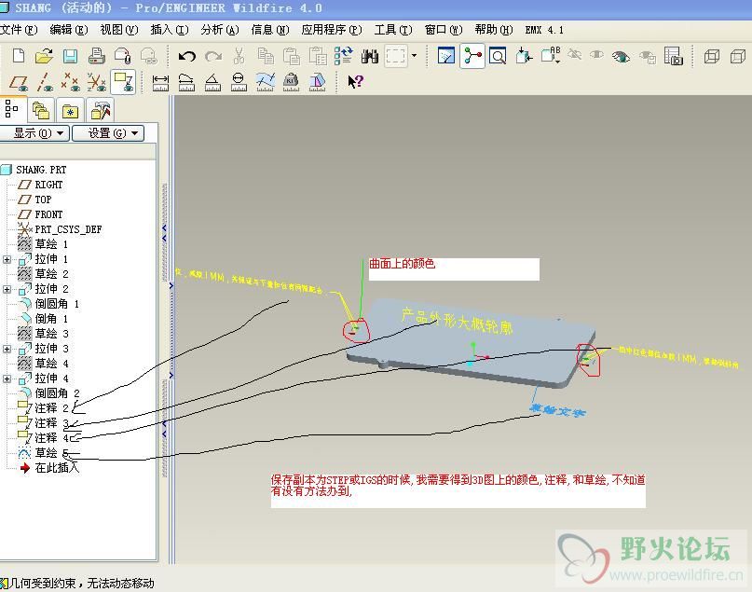Paste with the clipboard icon
Screen dimensions: 752x592
pyautogui.click(x=291, y=56)
